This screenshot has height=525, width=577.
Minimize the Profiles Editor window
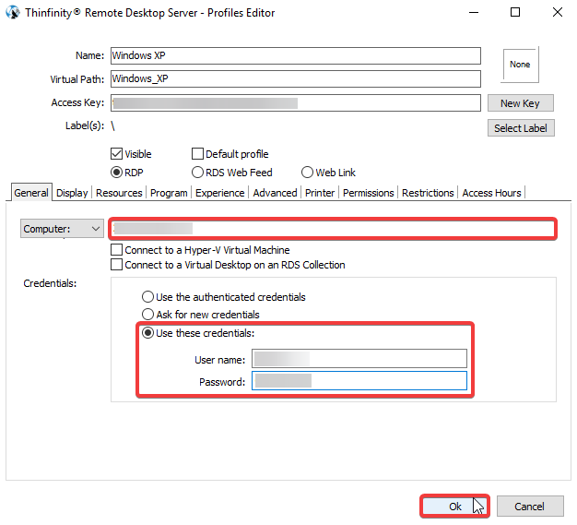point(474,13)
